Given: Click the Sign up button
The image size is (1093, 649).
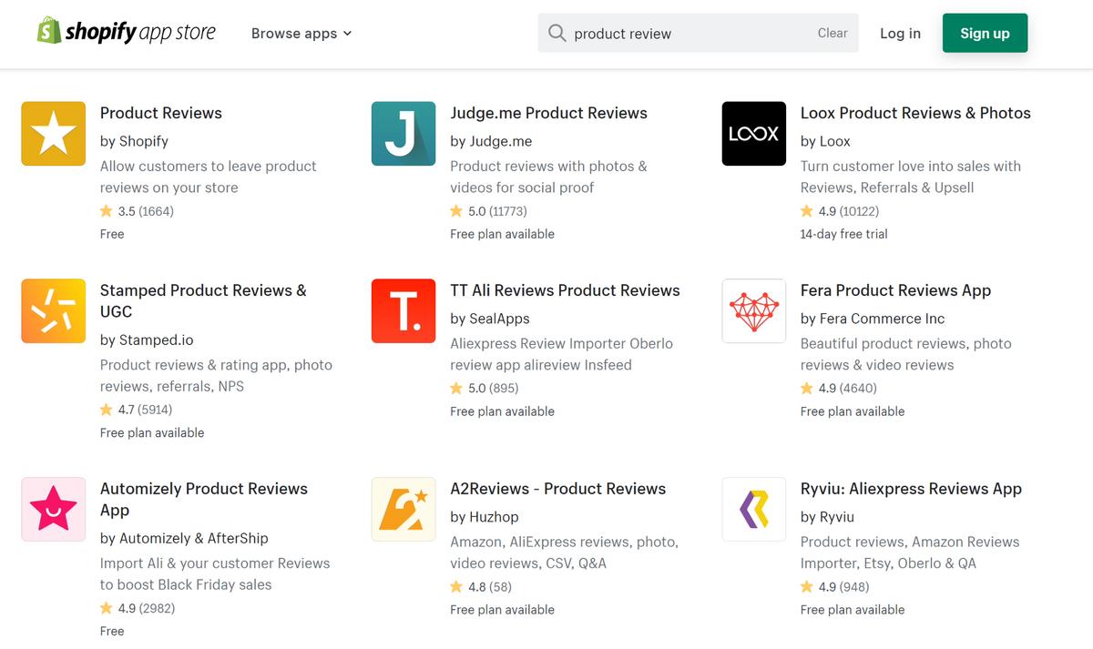Looking at the screenshot, I should click(x=985, y=33).
